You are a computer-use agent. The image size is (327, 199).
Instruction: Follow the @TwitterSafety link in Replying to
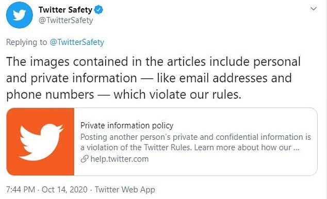pyautogui.click(x=77, y=42)
